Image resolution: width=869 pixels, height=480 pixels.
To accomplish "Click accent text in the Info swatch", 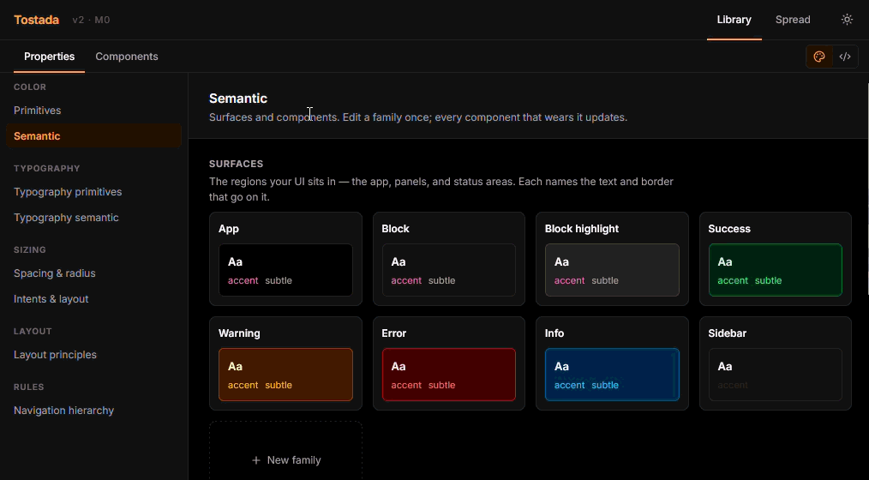I will click(x=569, y=385).
